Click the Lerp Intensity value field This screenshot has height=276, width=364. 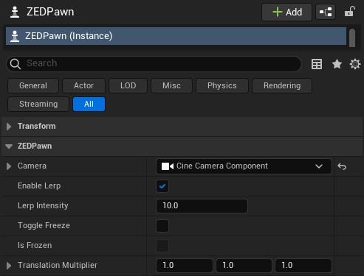coord(202,206)
